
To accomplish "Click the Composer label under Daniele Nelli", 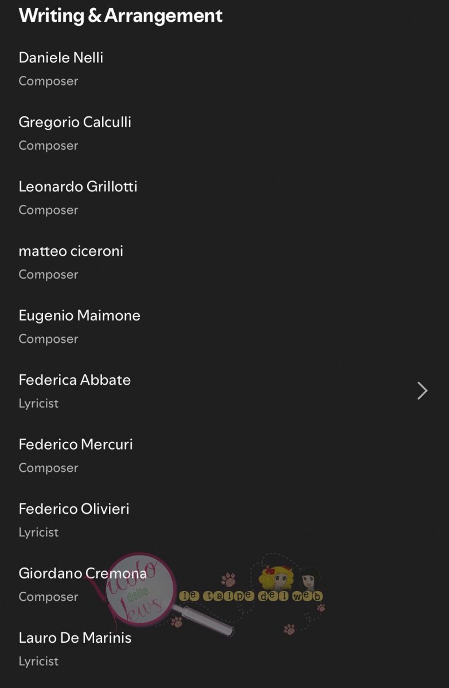I will point(48,81).
